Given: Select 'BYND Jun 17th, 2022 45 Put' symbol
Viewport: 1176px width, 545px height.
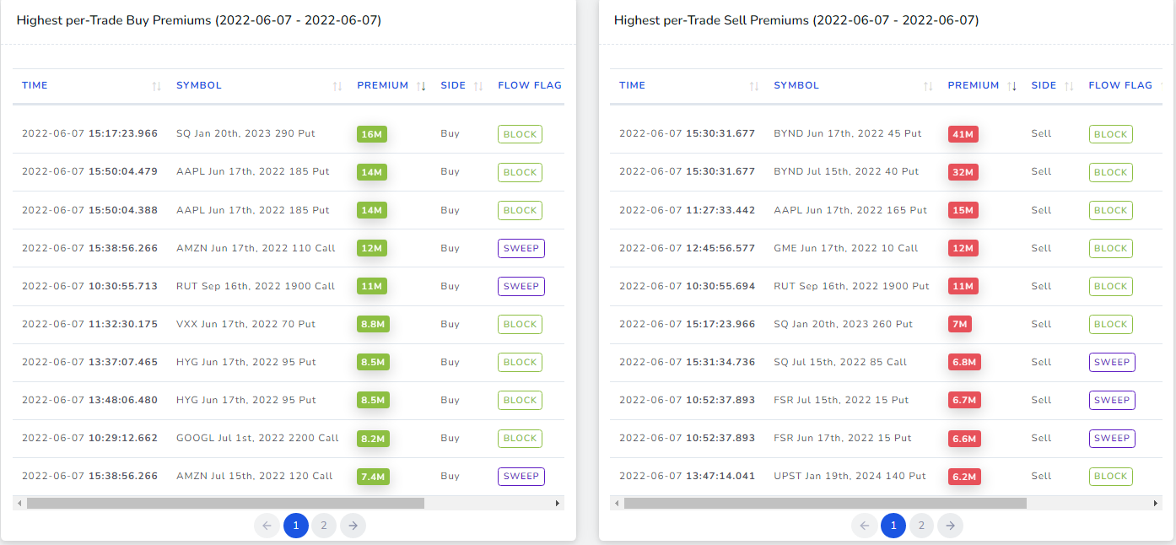Looking at the screenshot, I should [848, 133].
